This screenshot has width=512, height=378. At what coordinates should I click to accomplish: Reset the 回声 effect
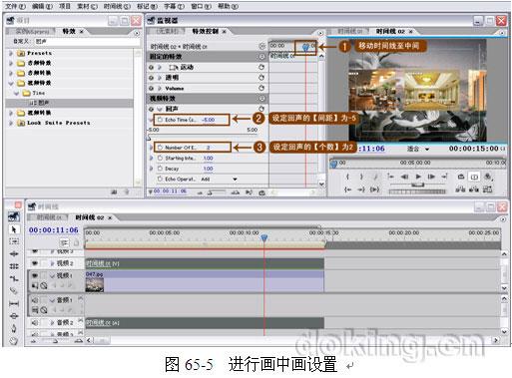[261, 109]
